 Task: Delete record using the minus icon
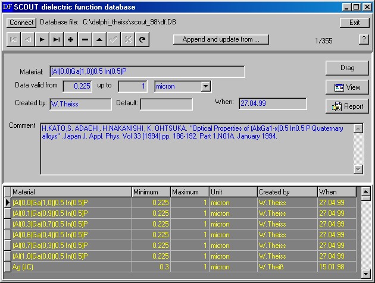85,40
